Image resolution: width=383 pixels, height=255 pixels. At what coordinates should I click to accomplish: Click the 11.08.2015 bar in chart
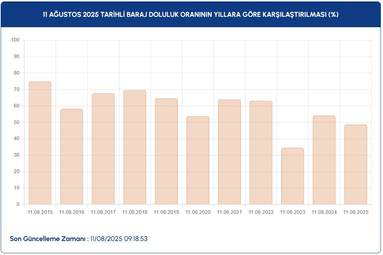40,143
